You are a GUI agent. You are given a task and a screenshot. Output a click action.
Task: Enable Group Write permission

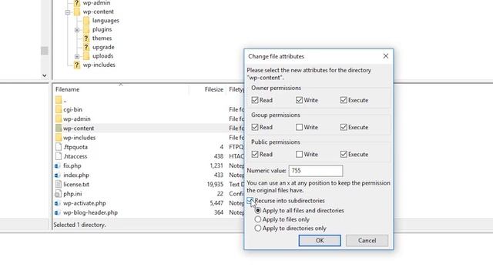click(x=299, y=127)
